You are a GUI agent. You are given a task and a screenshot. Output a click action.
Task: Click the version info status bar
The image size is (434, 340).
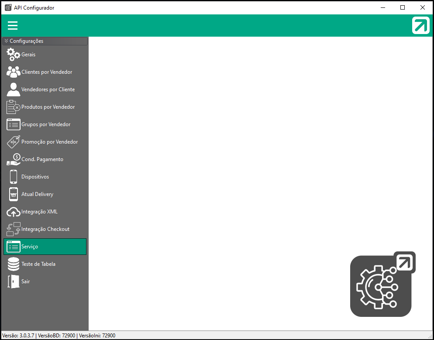(x=59, y=336)
